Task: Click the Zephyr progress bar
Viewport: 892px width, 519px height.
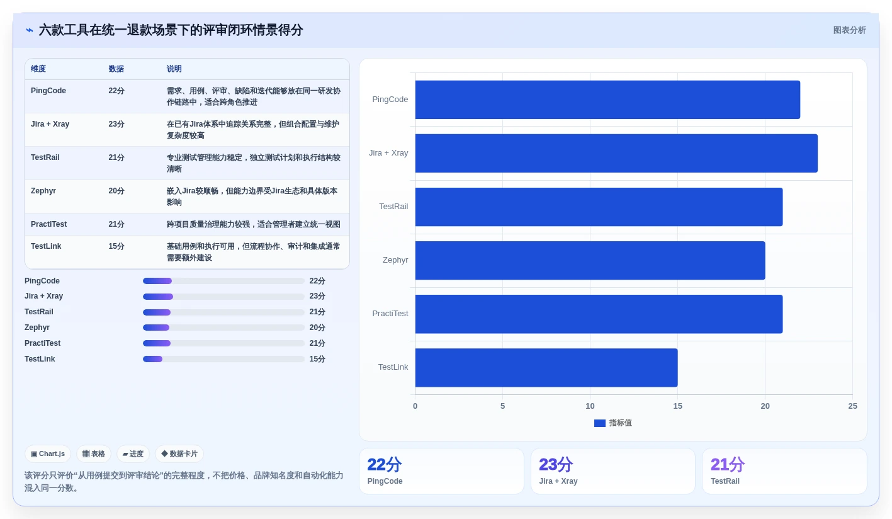Action: (x=223, y=328)
